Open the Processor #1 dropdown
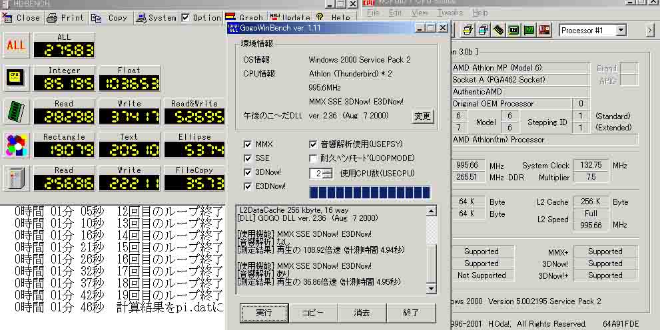 click(x=621, y=30)
